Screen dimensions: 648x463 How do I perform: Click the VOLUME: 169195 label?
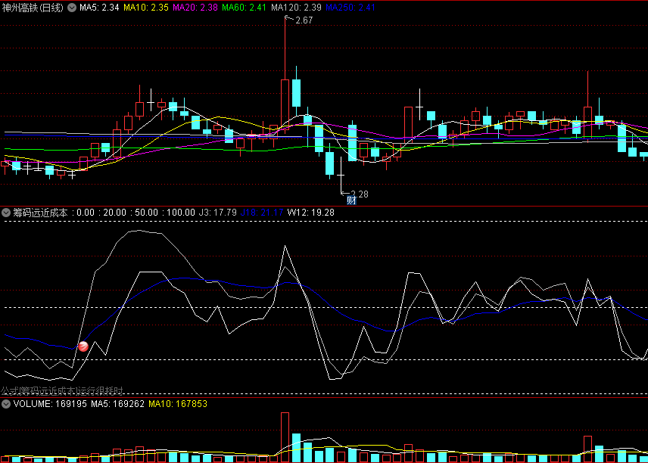pyautogui.click(x=50, y=404)
